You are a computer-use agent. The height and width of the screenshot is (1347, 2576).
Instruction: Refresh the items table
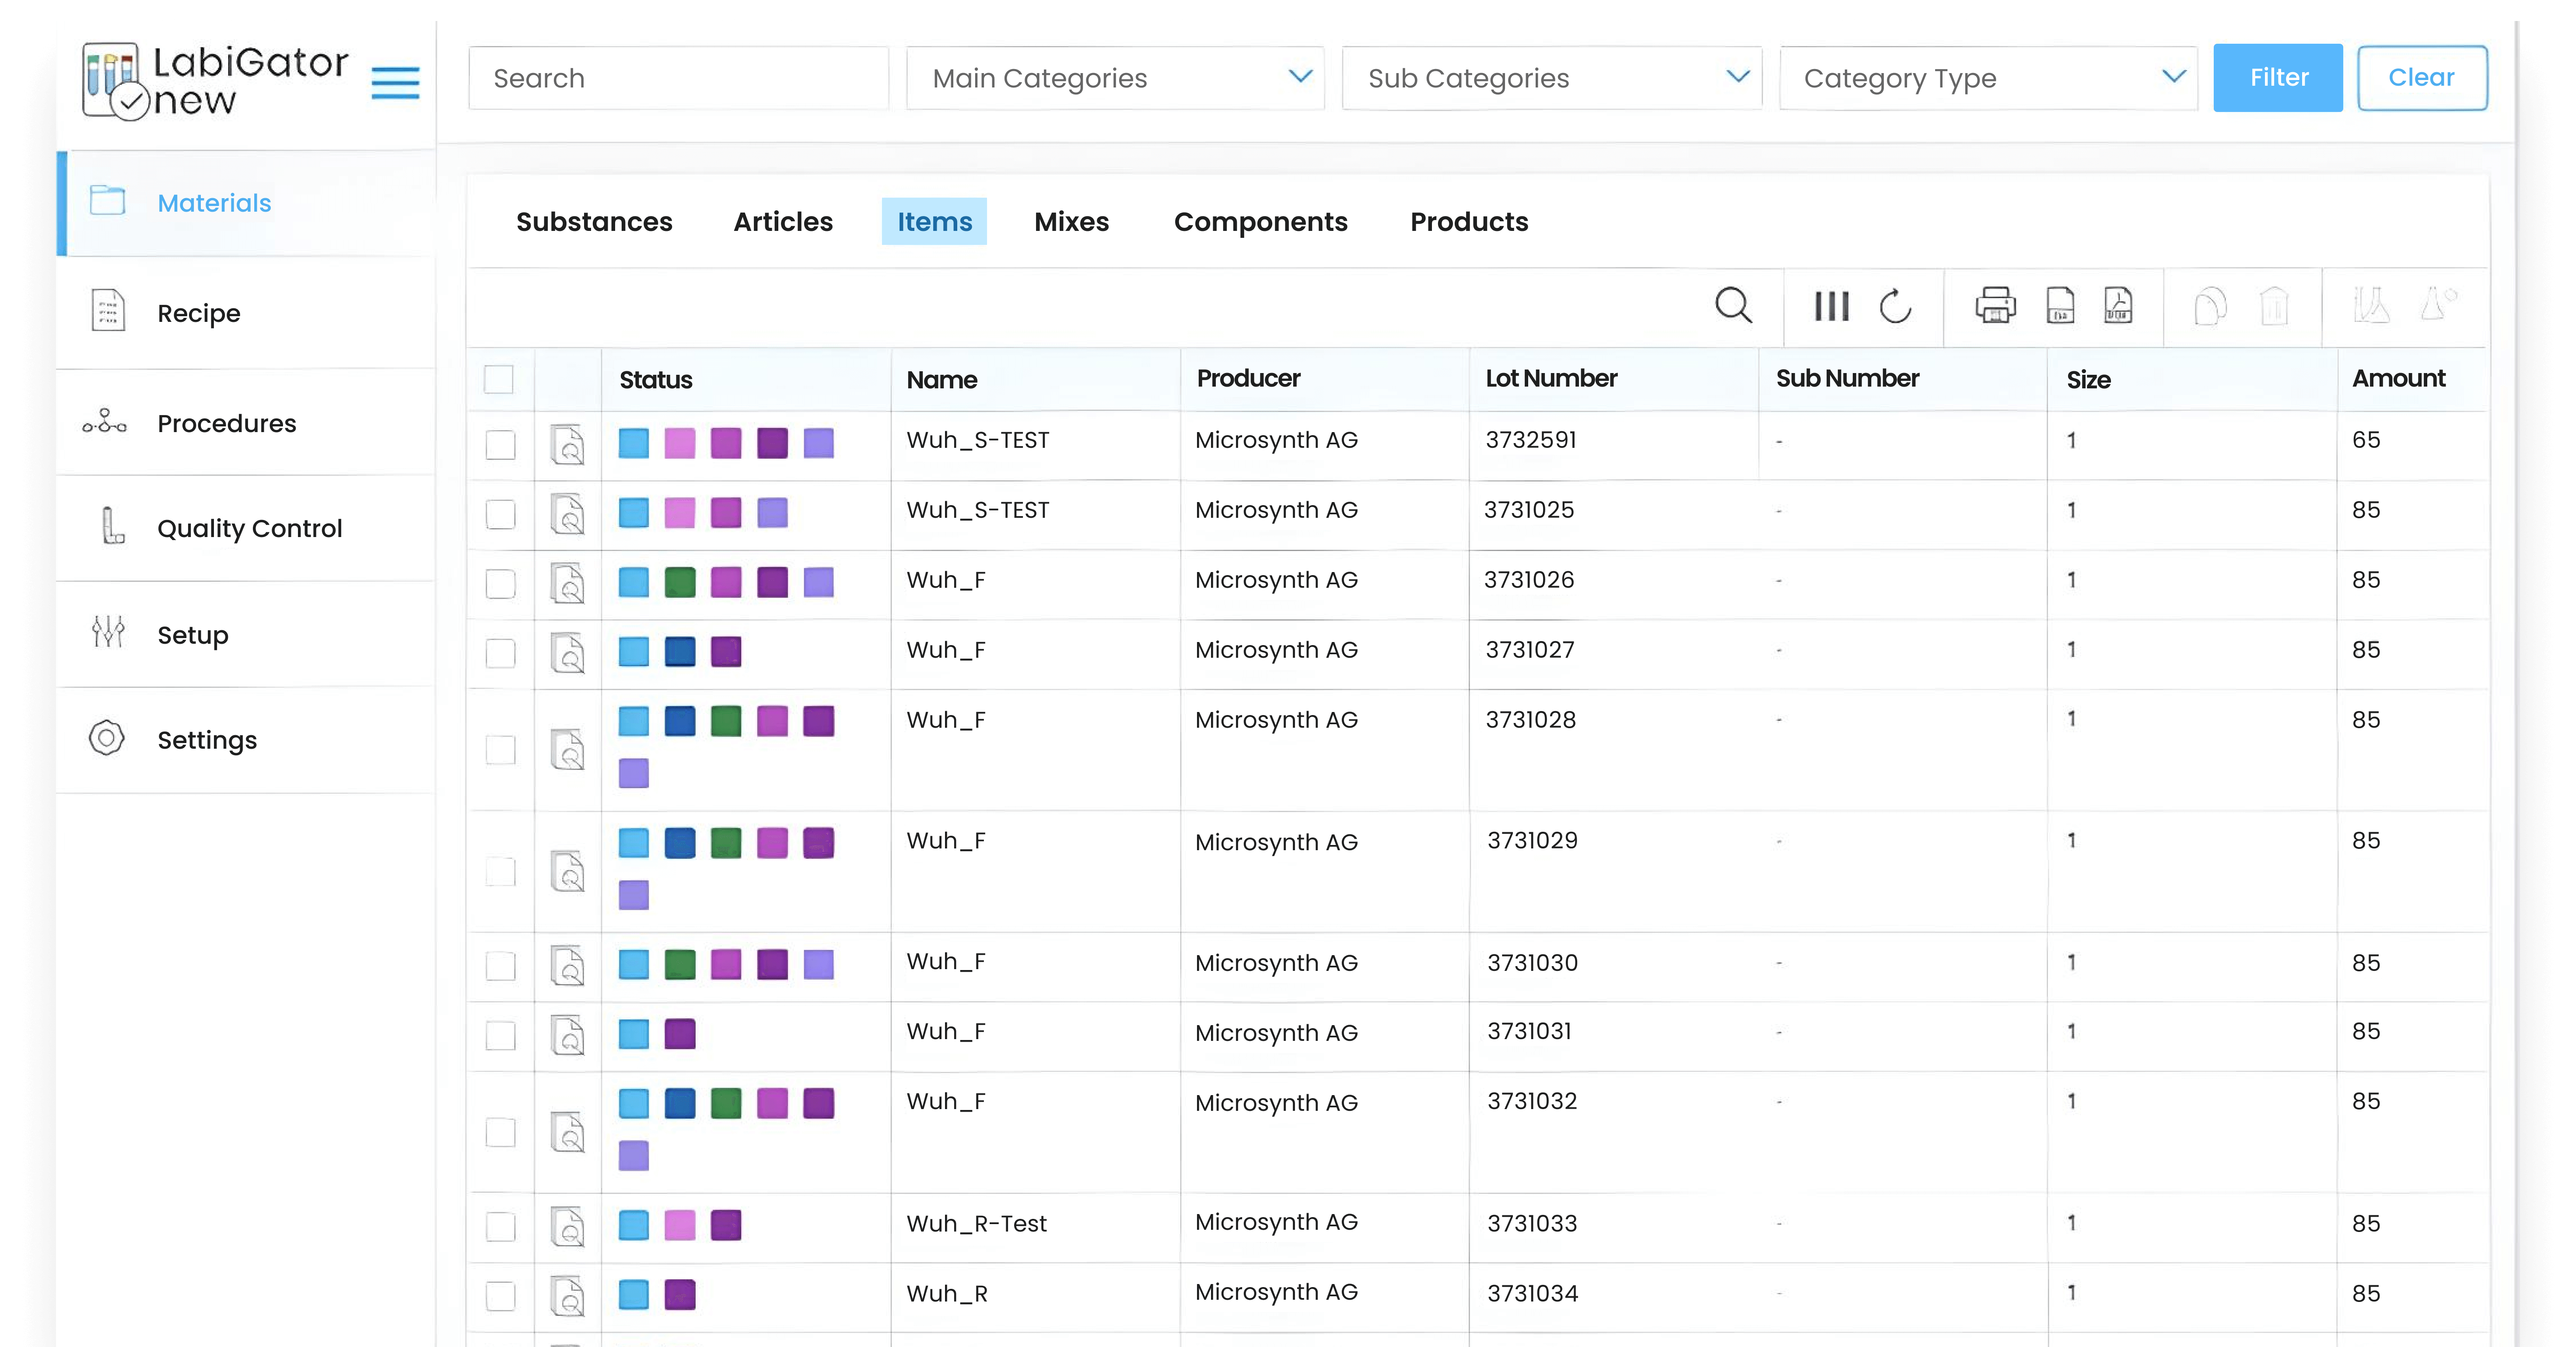[x=1895, y=306]
